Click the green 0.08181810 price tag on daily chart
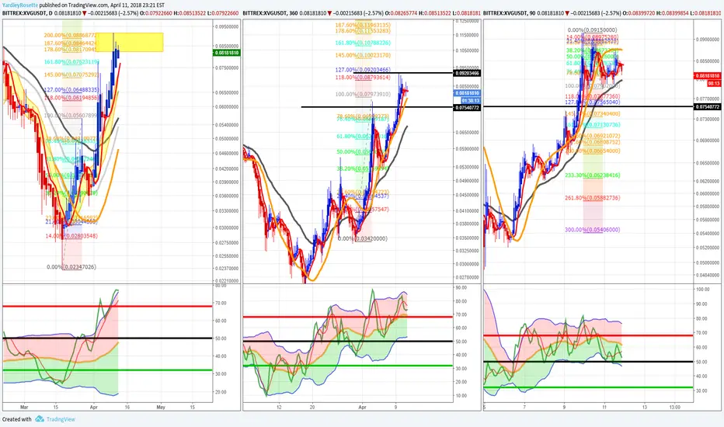 click(x=226, y=53)
